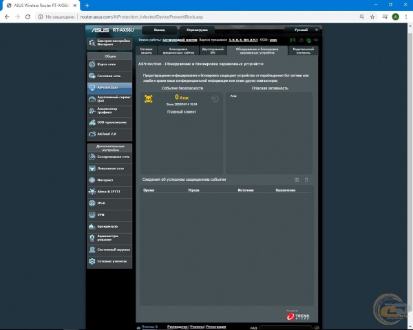Click the guest users status icon
The image size is (413, 330).
coord(301,40)
